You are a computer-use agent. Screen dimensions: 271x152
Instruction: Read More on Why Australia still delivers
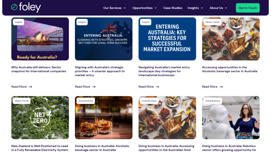[x=19, y=87]
